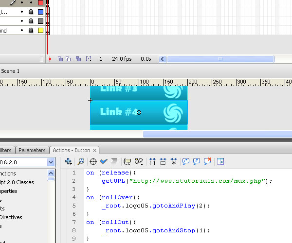
Task: Select Actions - Button tab
Action: point(72,150)
